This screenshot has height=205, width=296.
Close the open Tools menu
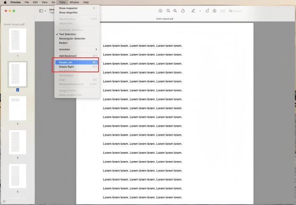click(62, 2)
